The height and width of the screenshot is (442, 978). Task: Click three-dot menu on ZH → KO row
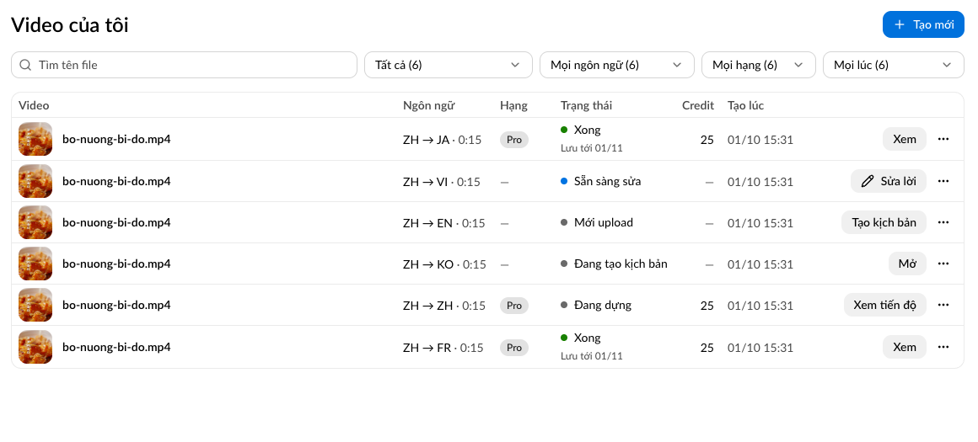(x=943, y=264)
